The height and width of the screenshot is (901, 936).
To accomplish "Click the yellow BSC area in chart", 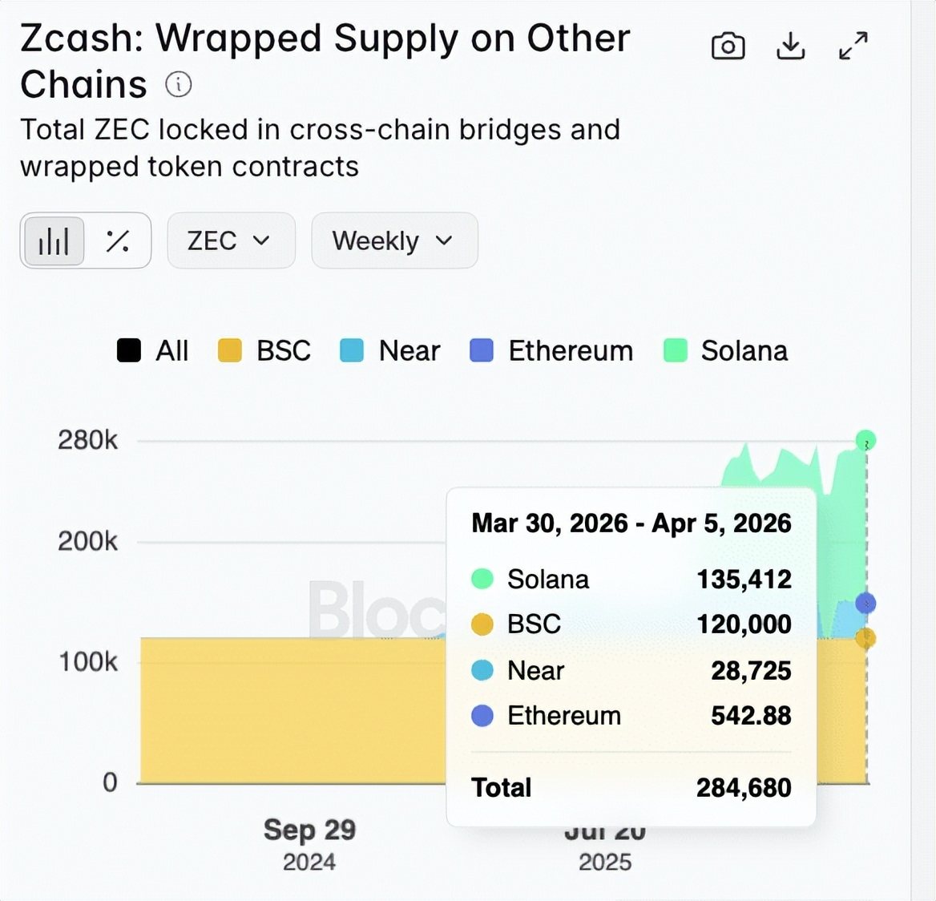I will coord(288,713).
